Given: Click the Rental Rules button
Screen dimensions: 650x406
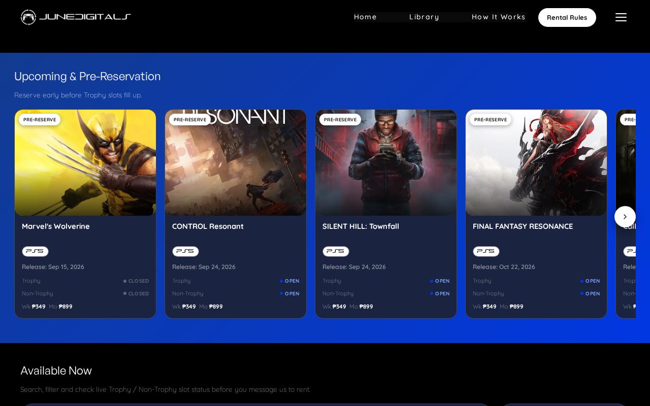Looking at the screenshot, I should point(567,17).
